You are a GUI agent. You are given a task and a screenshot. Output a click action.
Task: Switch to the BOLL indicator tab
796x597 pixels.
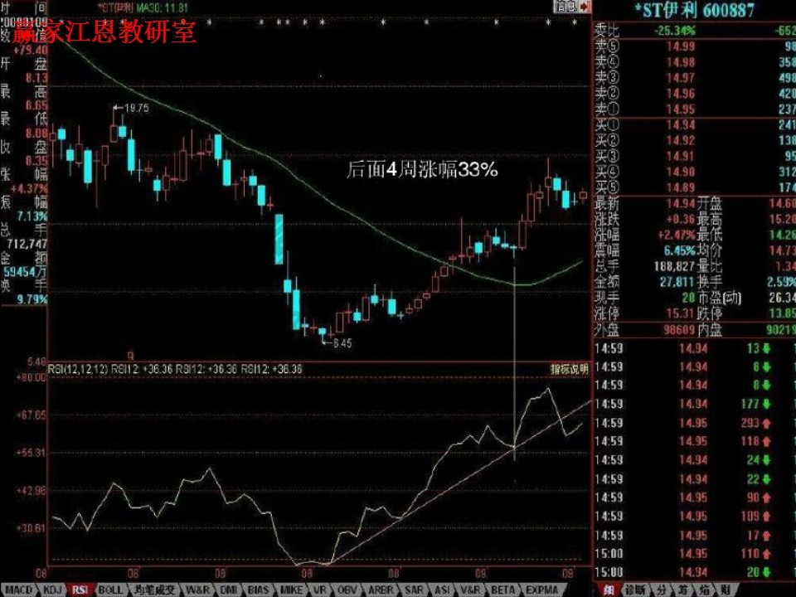pyautogui.click(x=109, y=590)
